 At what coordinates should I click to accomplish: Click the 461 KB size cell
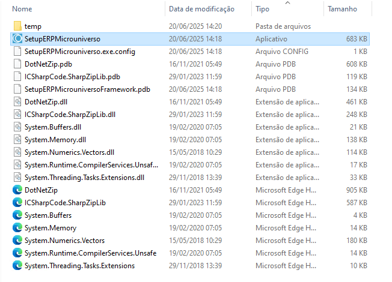[357, 102]
